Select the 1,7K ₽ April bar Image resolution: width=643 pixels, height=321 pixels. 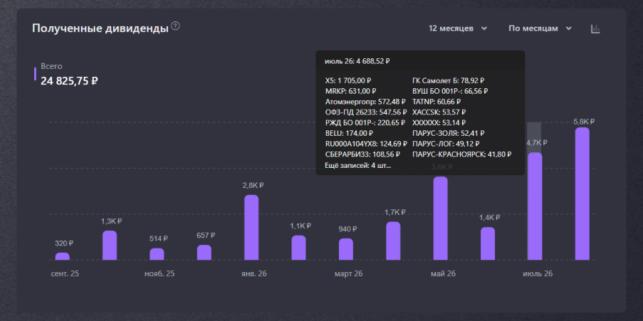coord(393,241)
